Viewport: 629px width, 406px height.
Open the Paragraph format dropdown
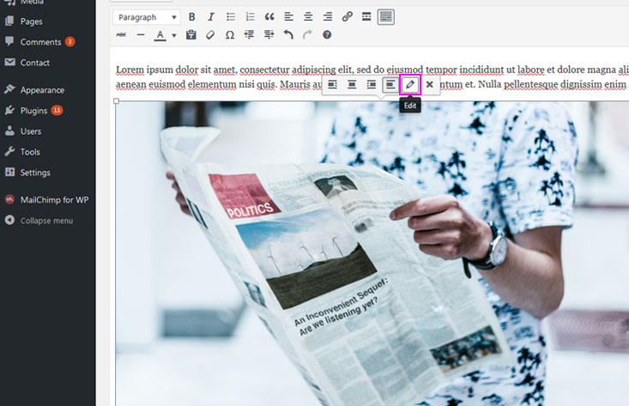coord(147,17)
